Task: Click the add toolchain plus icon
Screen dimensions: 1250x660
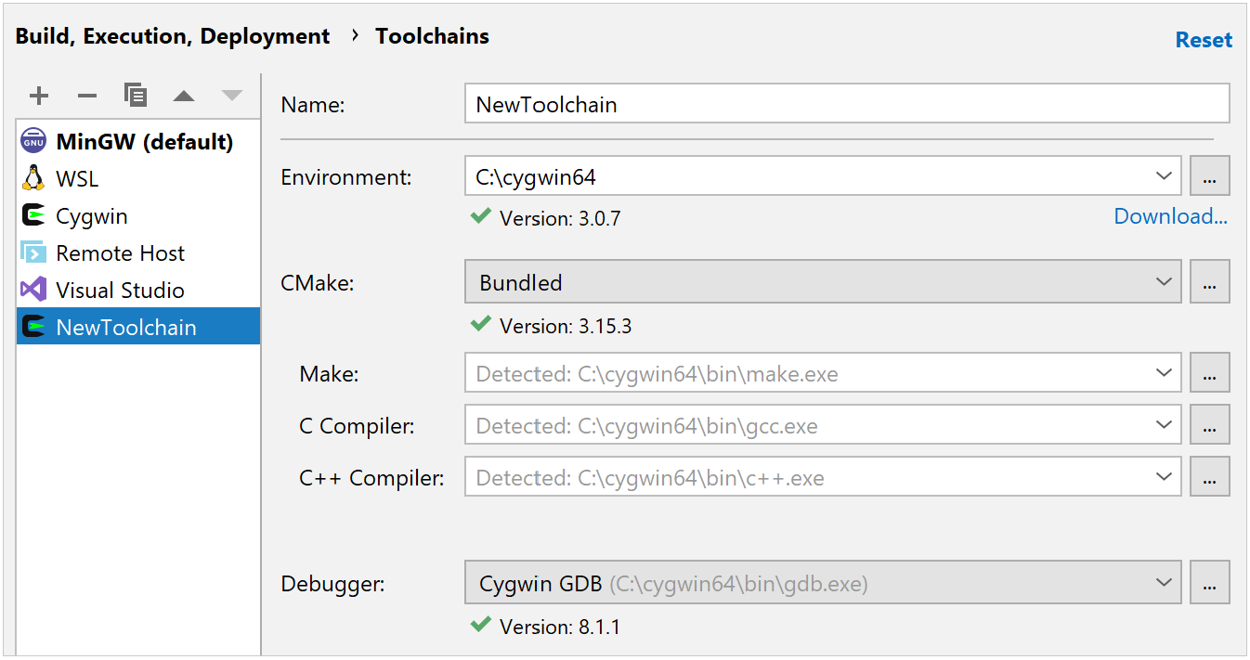Action: (x=39, y=96)
